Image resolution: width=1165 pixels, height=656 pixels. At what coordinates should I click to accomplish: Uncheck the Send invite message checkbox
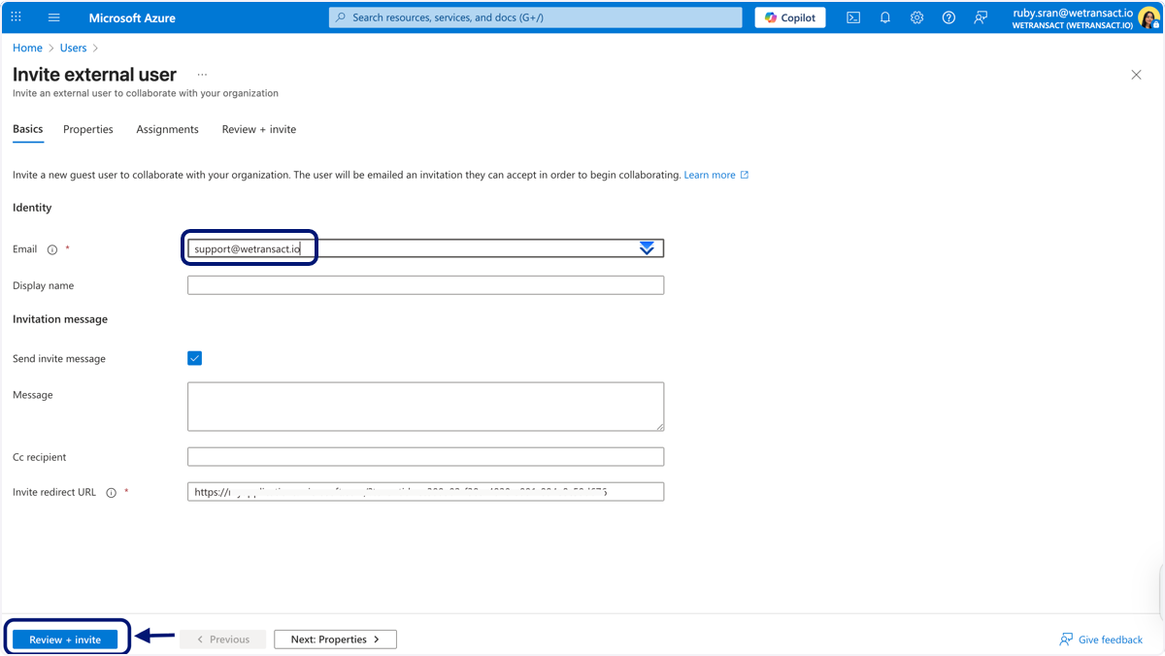point(194,358)
